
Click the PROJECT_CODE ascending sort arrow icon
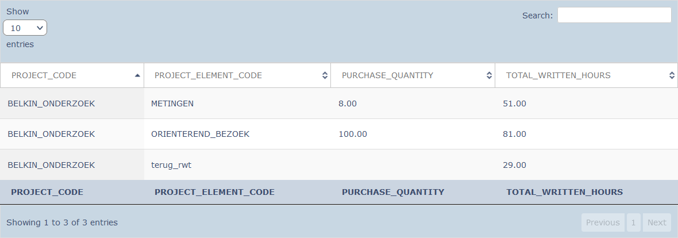coord(137,75)
